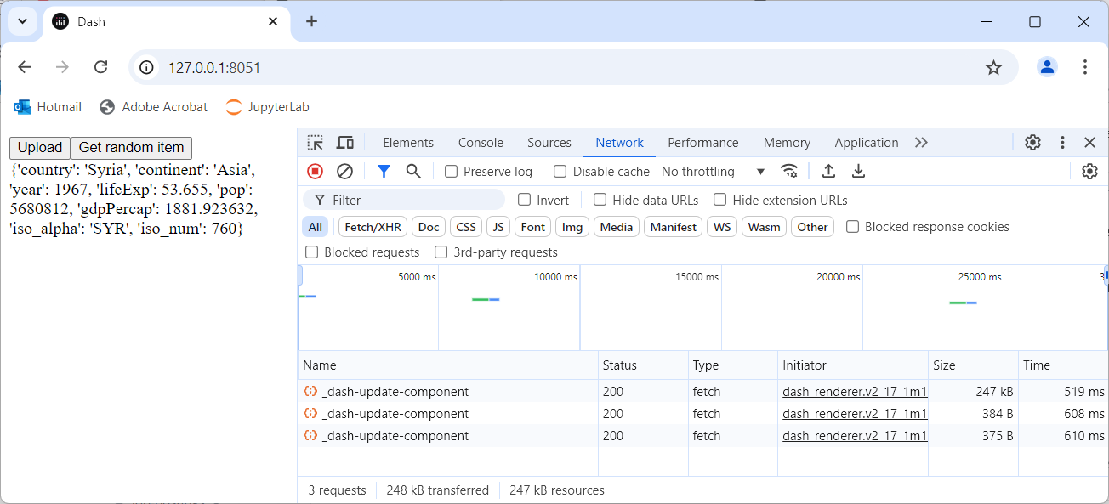Sort requests by the Name column
1109x504 pixels.
447,365
